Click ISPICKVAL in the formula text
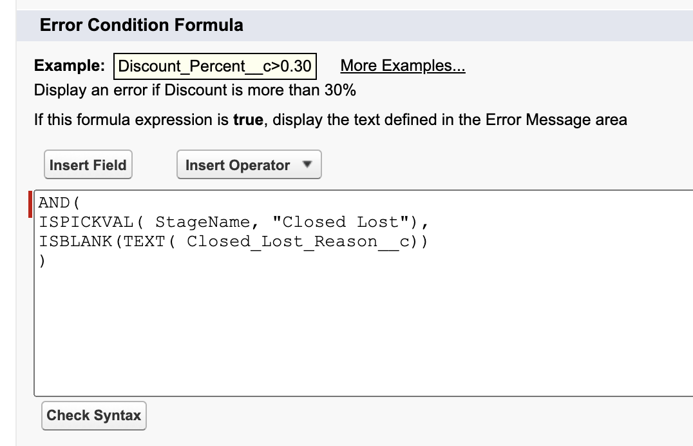The height and width of the screenshot is (446, 693). coord(86,222)
